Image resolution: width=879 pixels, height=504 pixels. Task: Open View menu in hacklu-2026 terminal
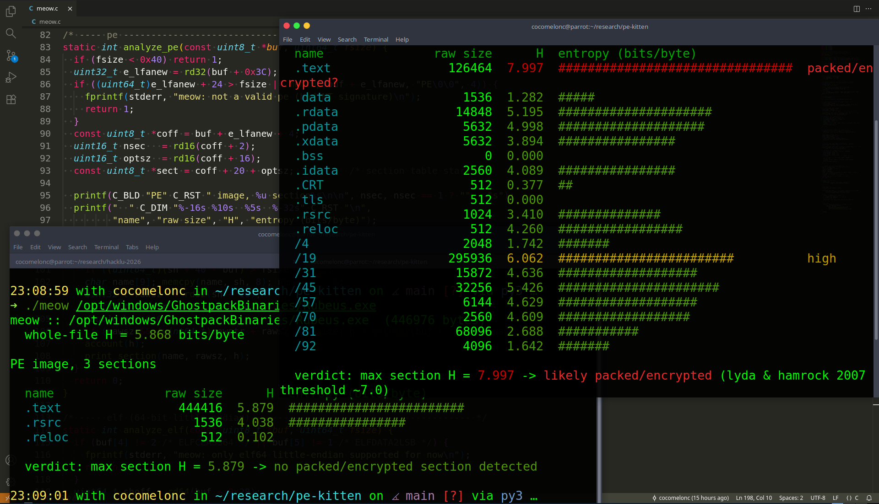(54, 247)
